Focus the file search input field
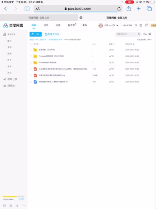Screen dimensions: 156x209 coord(126,34)
